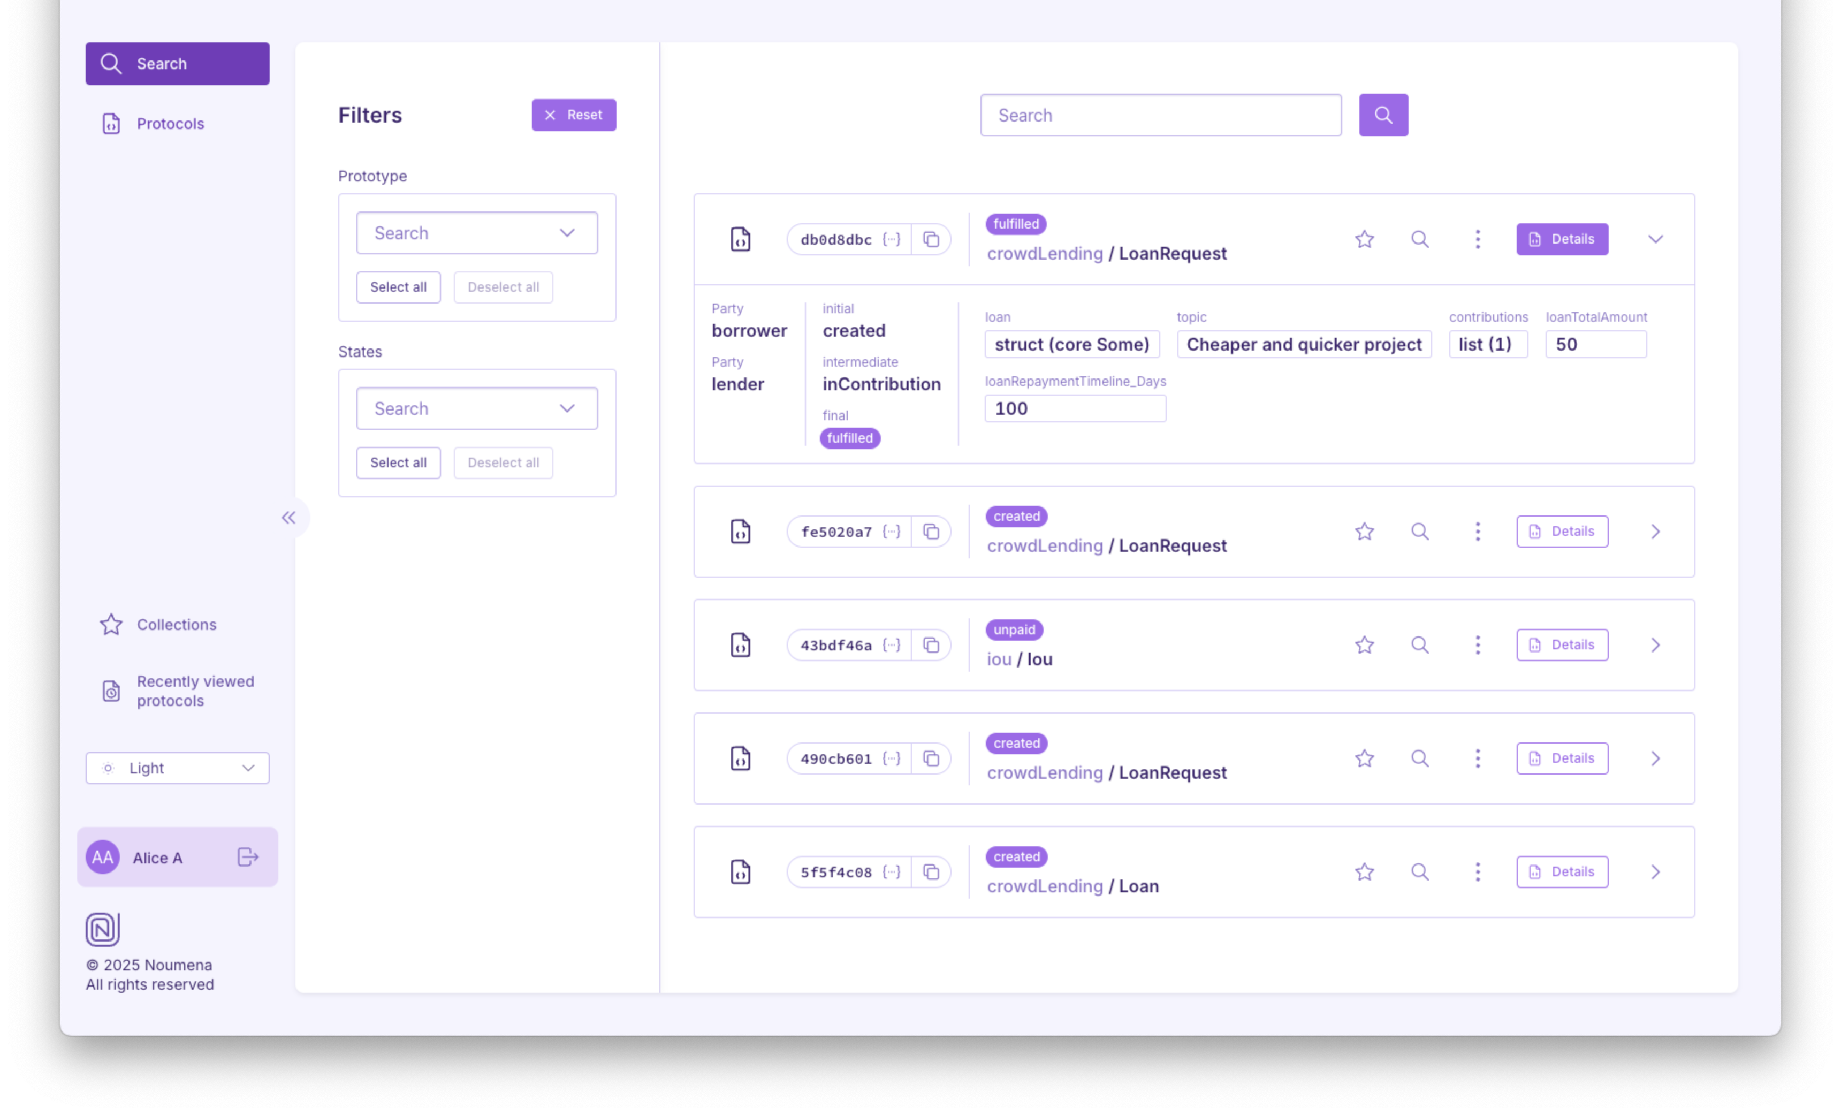Screen dimensions: 1841x1115
Task: Click the magnifier icon on 490cb601 row
Action: tap(1420, 758)
